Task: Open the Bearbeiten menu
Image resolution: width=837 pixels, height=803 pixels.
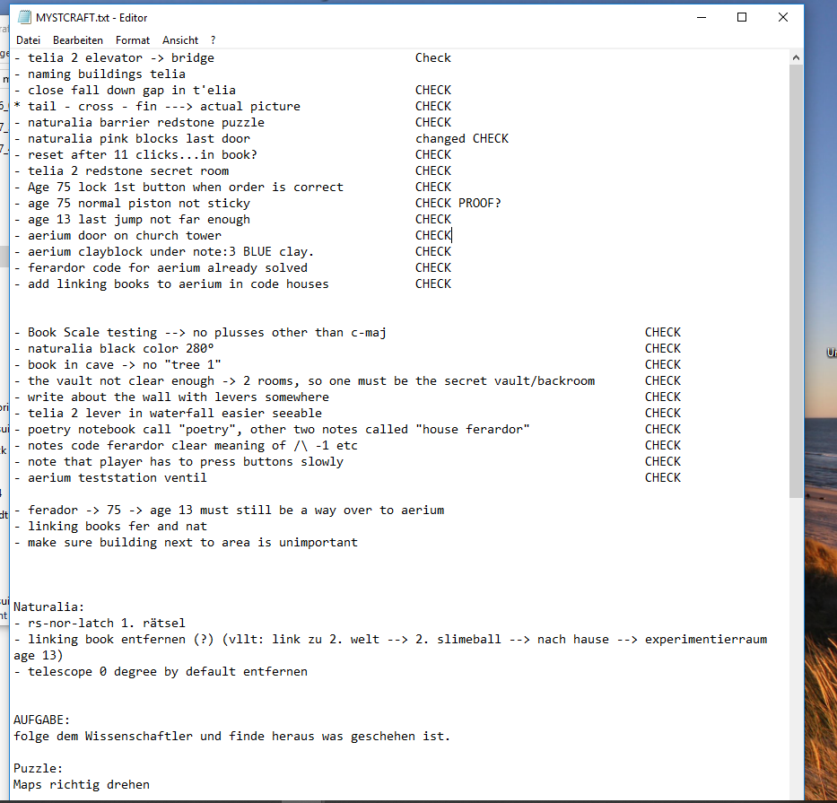Action: [x=78, y=40]
